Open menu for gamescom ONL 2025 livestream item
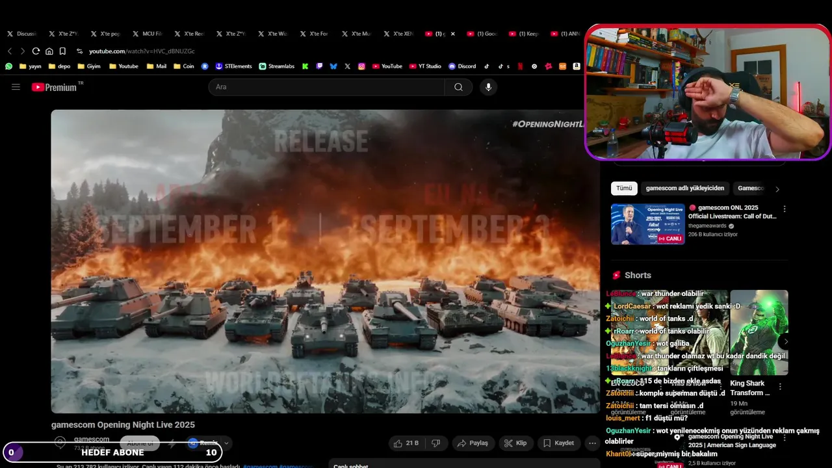Image resolution: width=832 pixels, height=468 pixels. point(785,209)
